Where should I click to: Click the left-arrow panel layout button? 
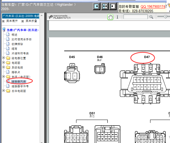tap(113, 6)
